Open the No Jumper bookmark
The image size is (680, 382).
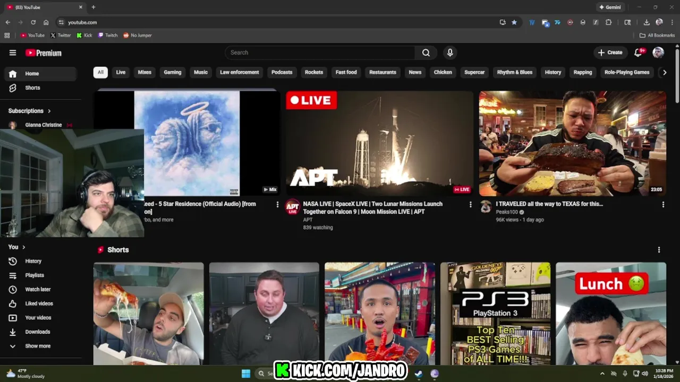(x=138, y=36)
